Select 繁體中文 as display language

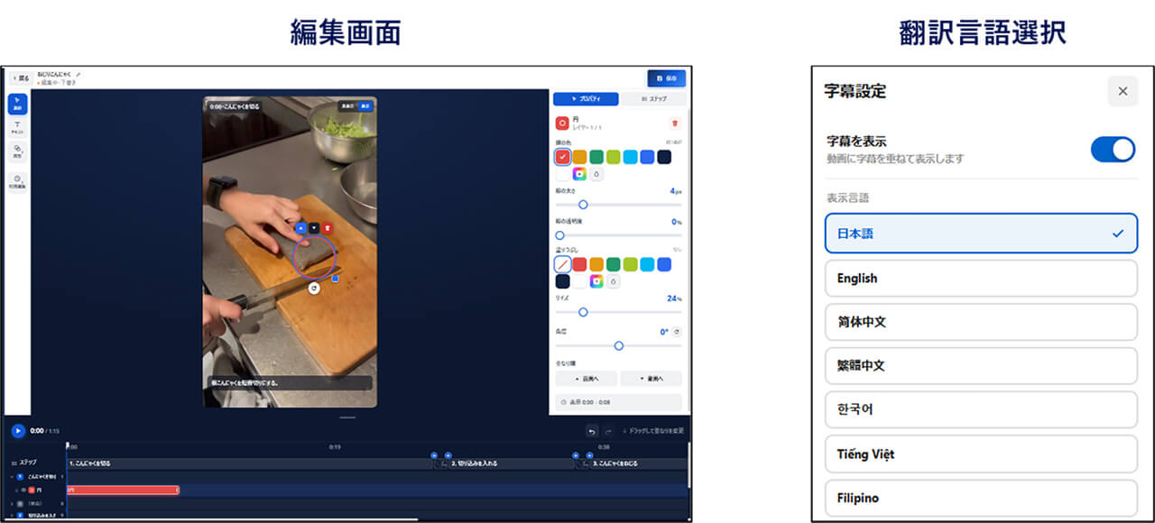point(981,366)
